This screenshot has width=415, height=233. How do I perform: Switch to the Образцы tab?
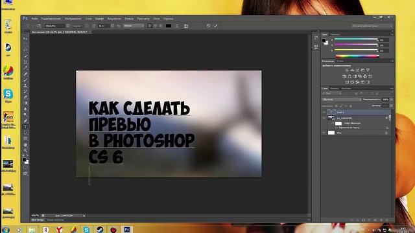pos(335,34)
